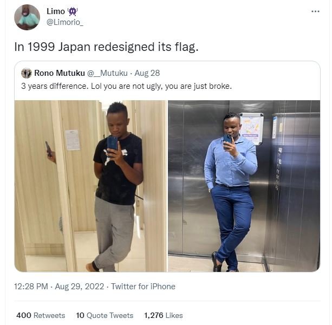
Task: Click the phone held in the left photo
Action: point(113,143)
